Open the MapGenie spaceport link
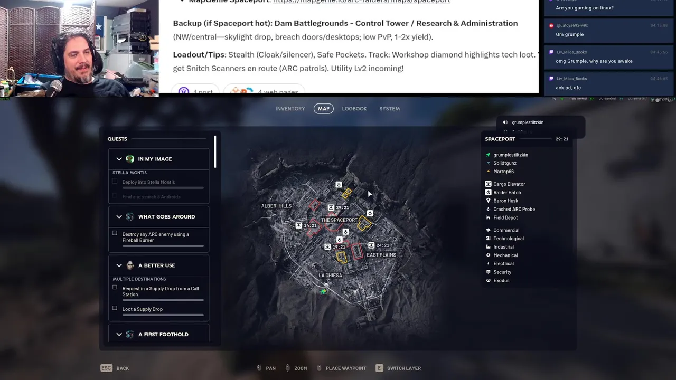The width and height of the screenshot is (676, 380). coord(362,2)
